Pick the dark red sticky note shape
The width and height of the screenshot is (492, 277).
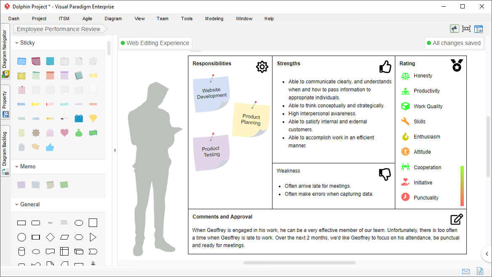[x=36, y=61]
